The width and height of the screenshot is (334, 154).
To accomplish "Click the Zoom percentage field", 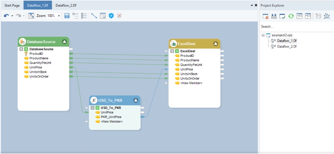I will pyautogui.click(x=51, y=16).
